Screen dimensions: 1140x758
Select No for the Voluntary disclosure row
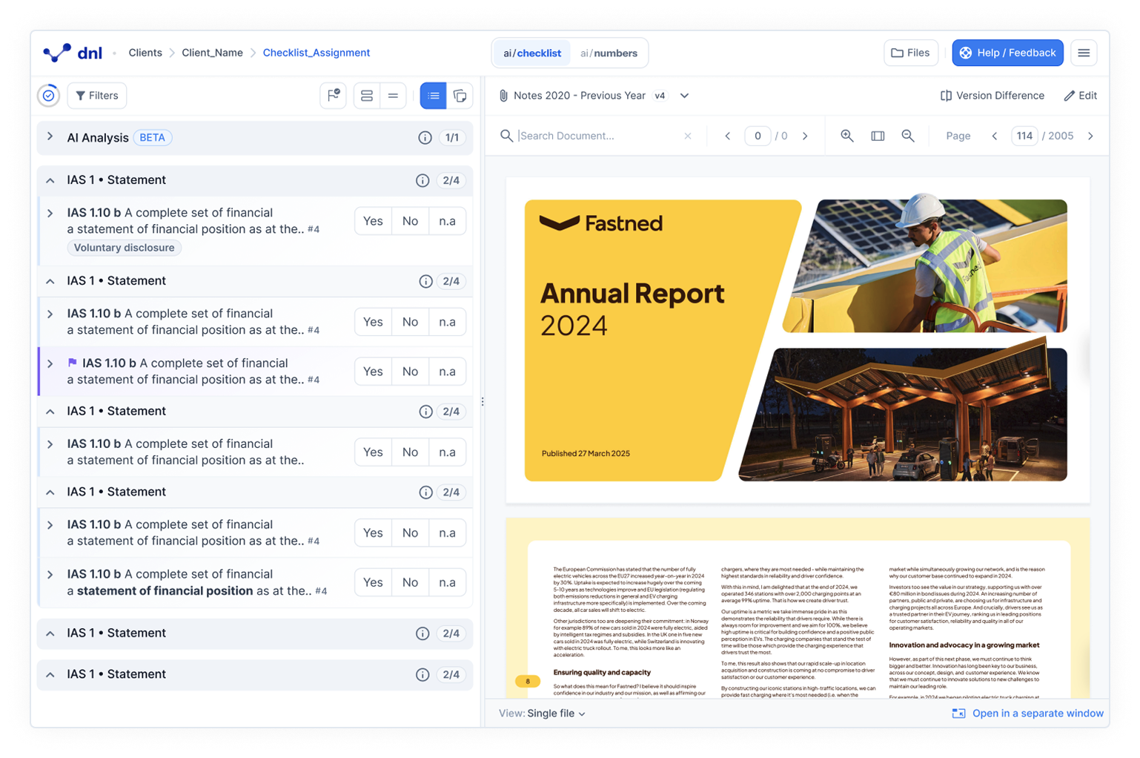coord(410,221)
